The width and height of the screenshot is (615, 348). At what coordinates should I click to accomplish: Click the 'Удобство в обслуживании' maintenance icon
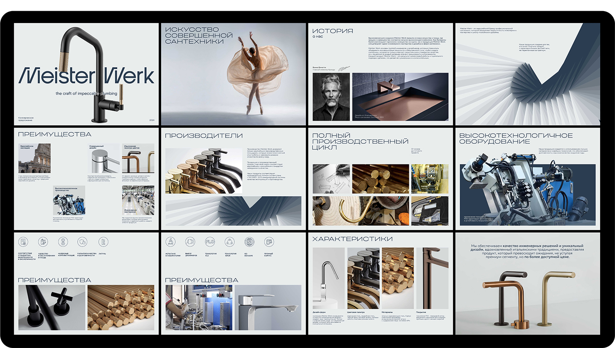point(43,242)
